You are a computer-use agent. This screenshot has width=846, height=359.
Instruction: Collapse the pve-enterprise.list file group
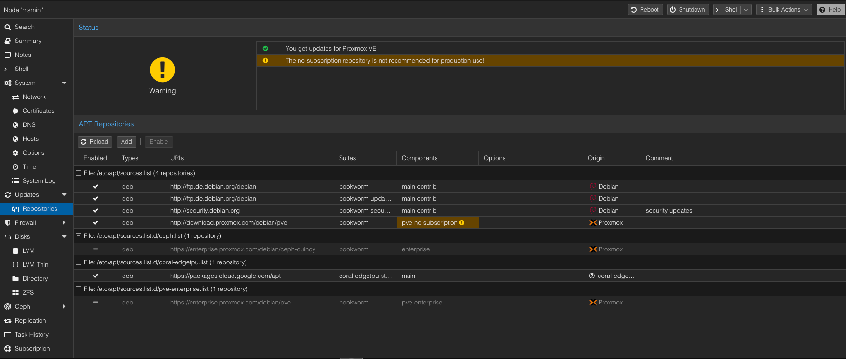(x=78, y=289)
